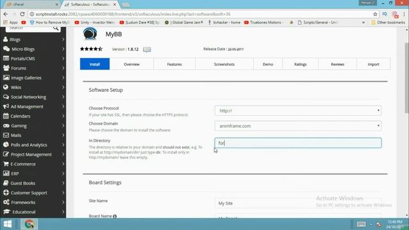This screenshot has width=409, height=230.
Task: Click the Portals/CMS sidebar icon
Action: pyautogui.click(x=6, y=58)
